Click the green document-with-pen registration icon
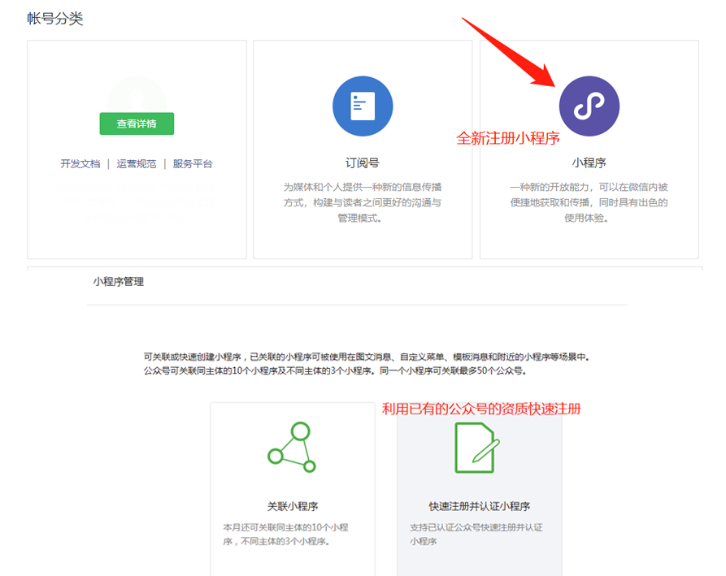726x576 pixels. pyautogui.click(x=476, y=448)
